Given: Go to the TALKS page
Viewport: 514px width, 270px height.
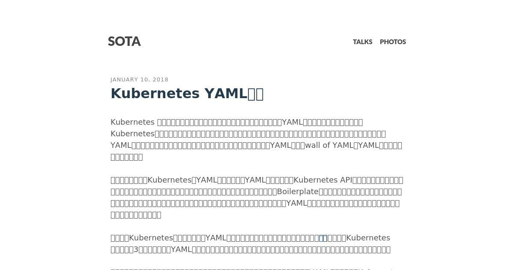Looking at the screenshot, I should click(362, 42).
